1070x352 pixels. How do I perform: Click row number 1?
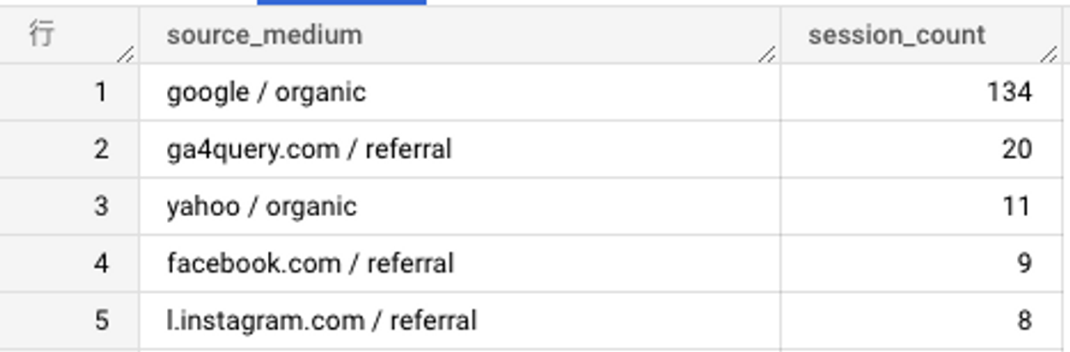click(x=101, y=91)
